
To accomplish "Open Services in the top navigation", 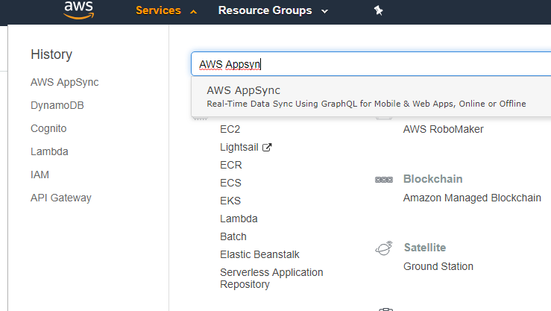I will [x=159, y=11].
